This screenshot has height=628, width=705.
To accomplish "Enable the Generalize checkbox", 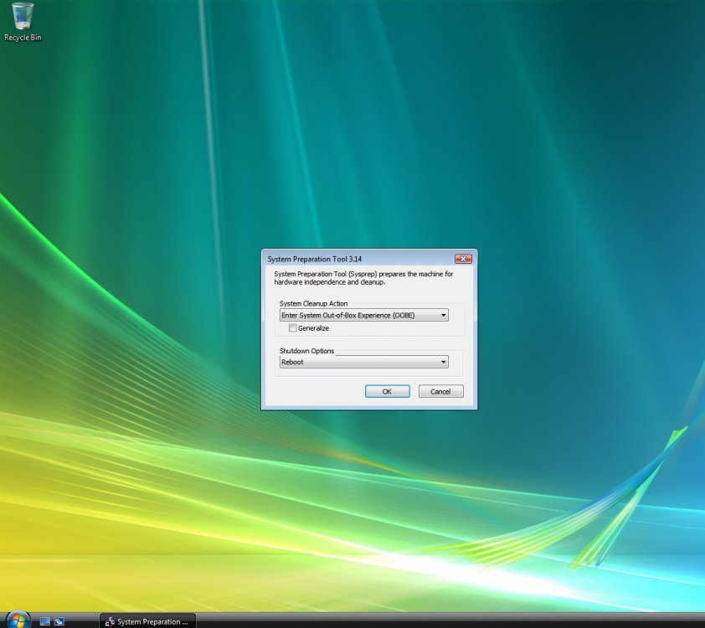I will point(293,328).
